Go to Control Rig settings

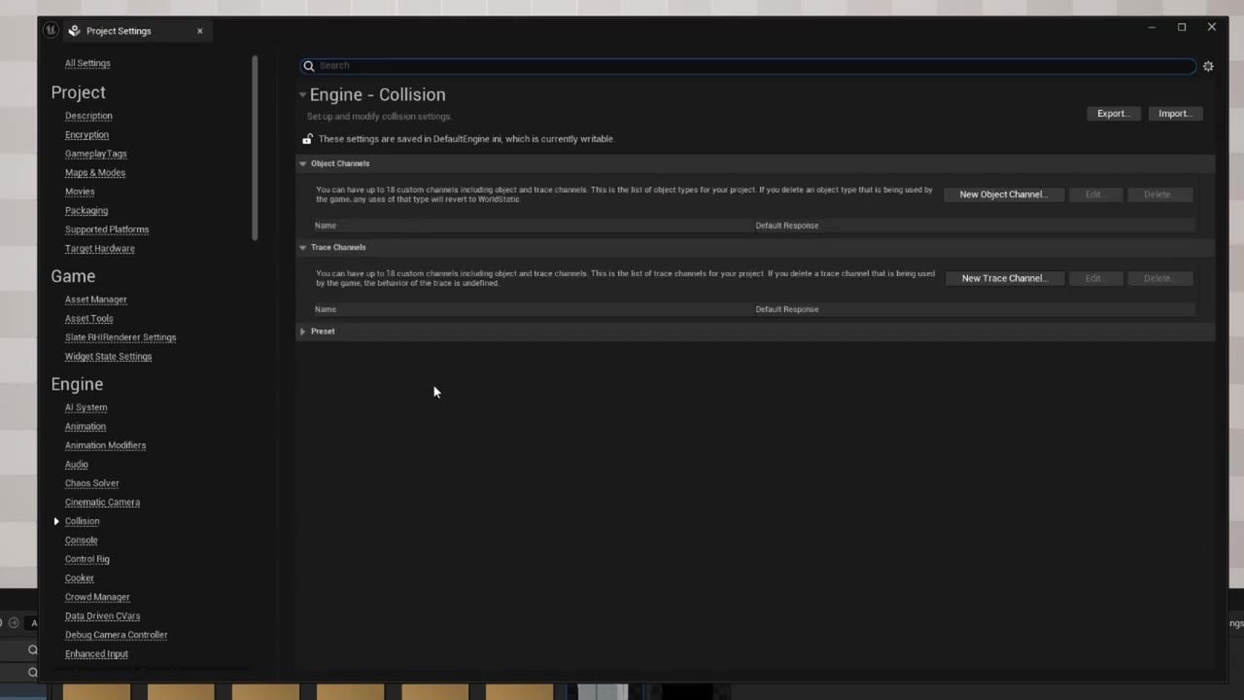[x=87, y=559]
